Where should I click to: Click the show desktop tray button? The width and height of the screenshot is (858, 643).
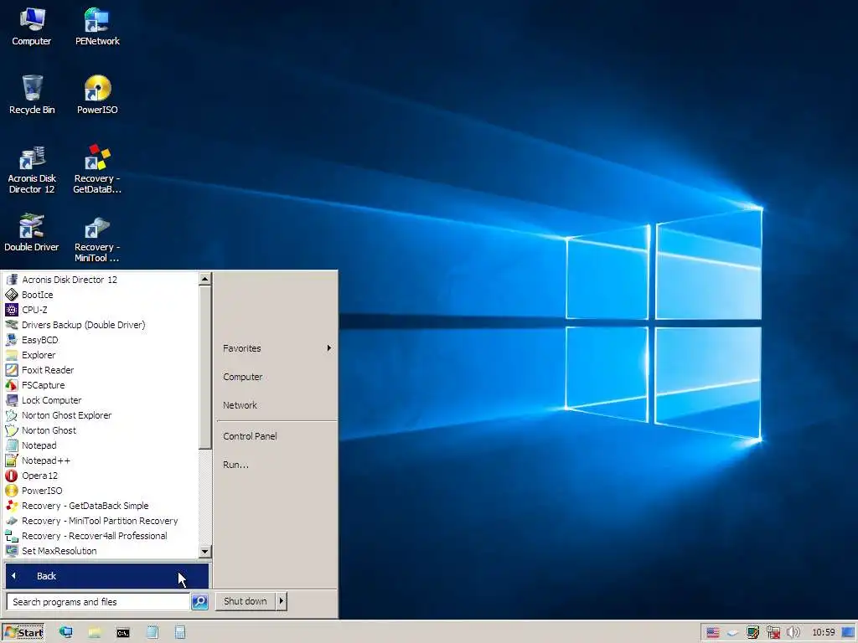click(849, 633)
